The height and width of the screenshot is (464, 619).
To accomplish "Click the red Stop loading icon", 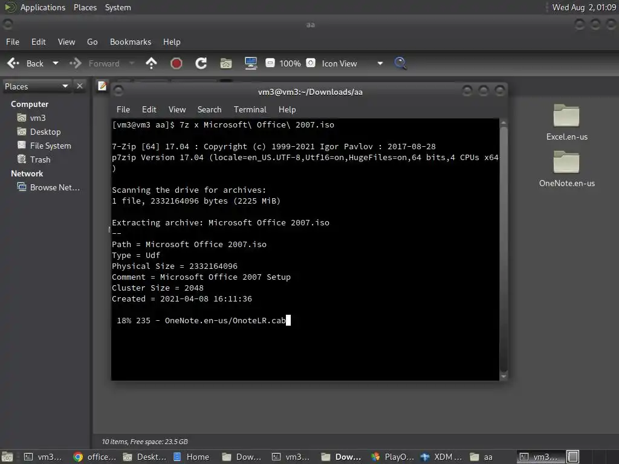I will point(176,63).
